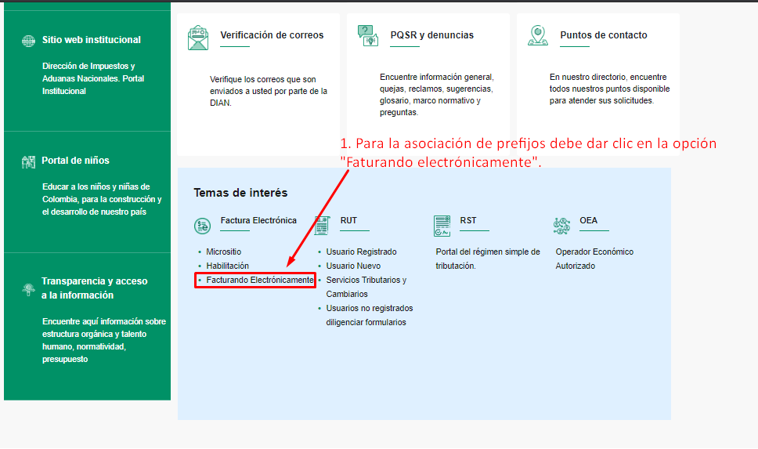Open Transparencia y acceso a la información
Image resolution: width=758 pixels, height=449 pixels.
(94, 288)
